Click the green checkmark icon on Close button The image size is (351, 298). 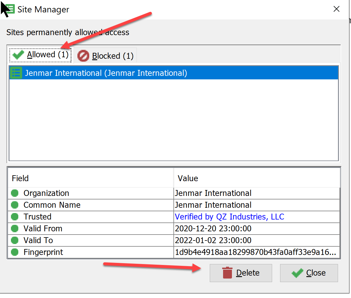click(x=297, y=273)
